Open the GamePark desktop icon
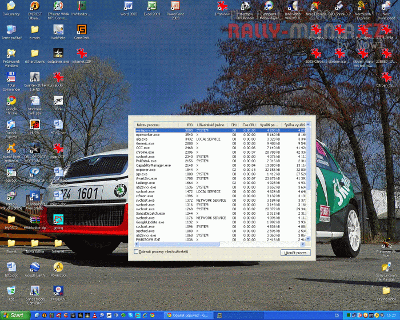The height and width of the screenshot is (320, 400). [x=81, y=30]
